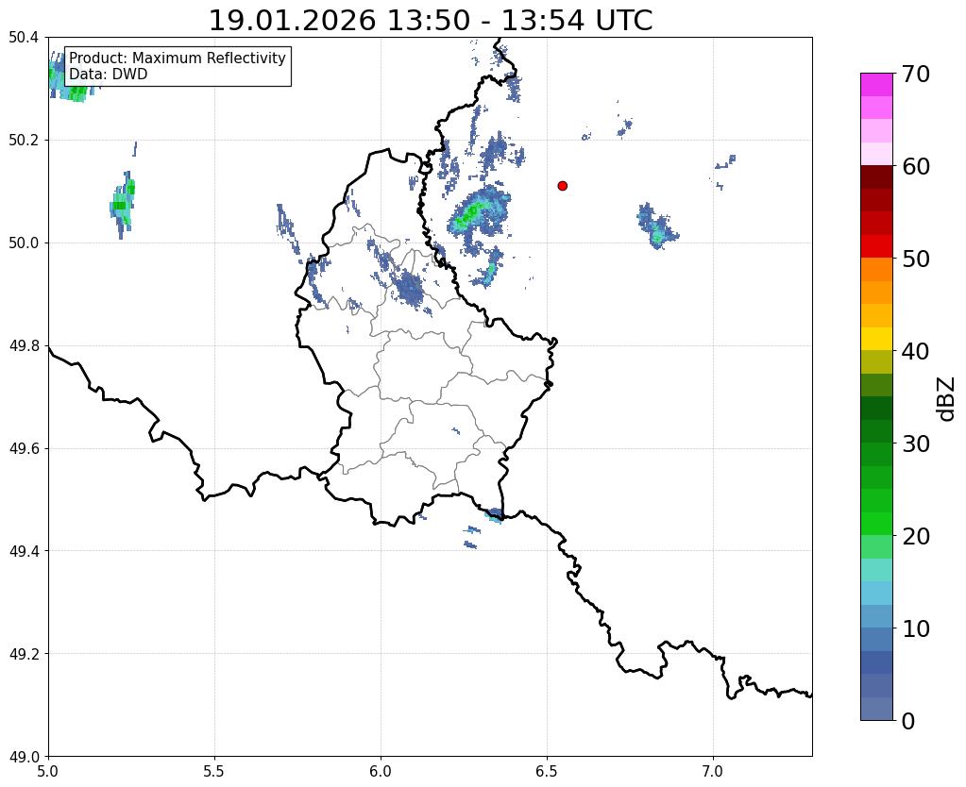
Task: Click the colorbar label 50
Action: pyautogui.click(x=915, y=259)
